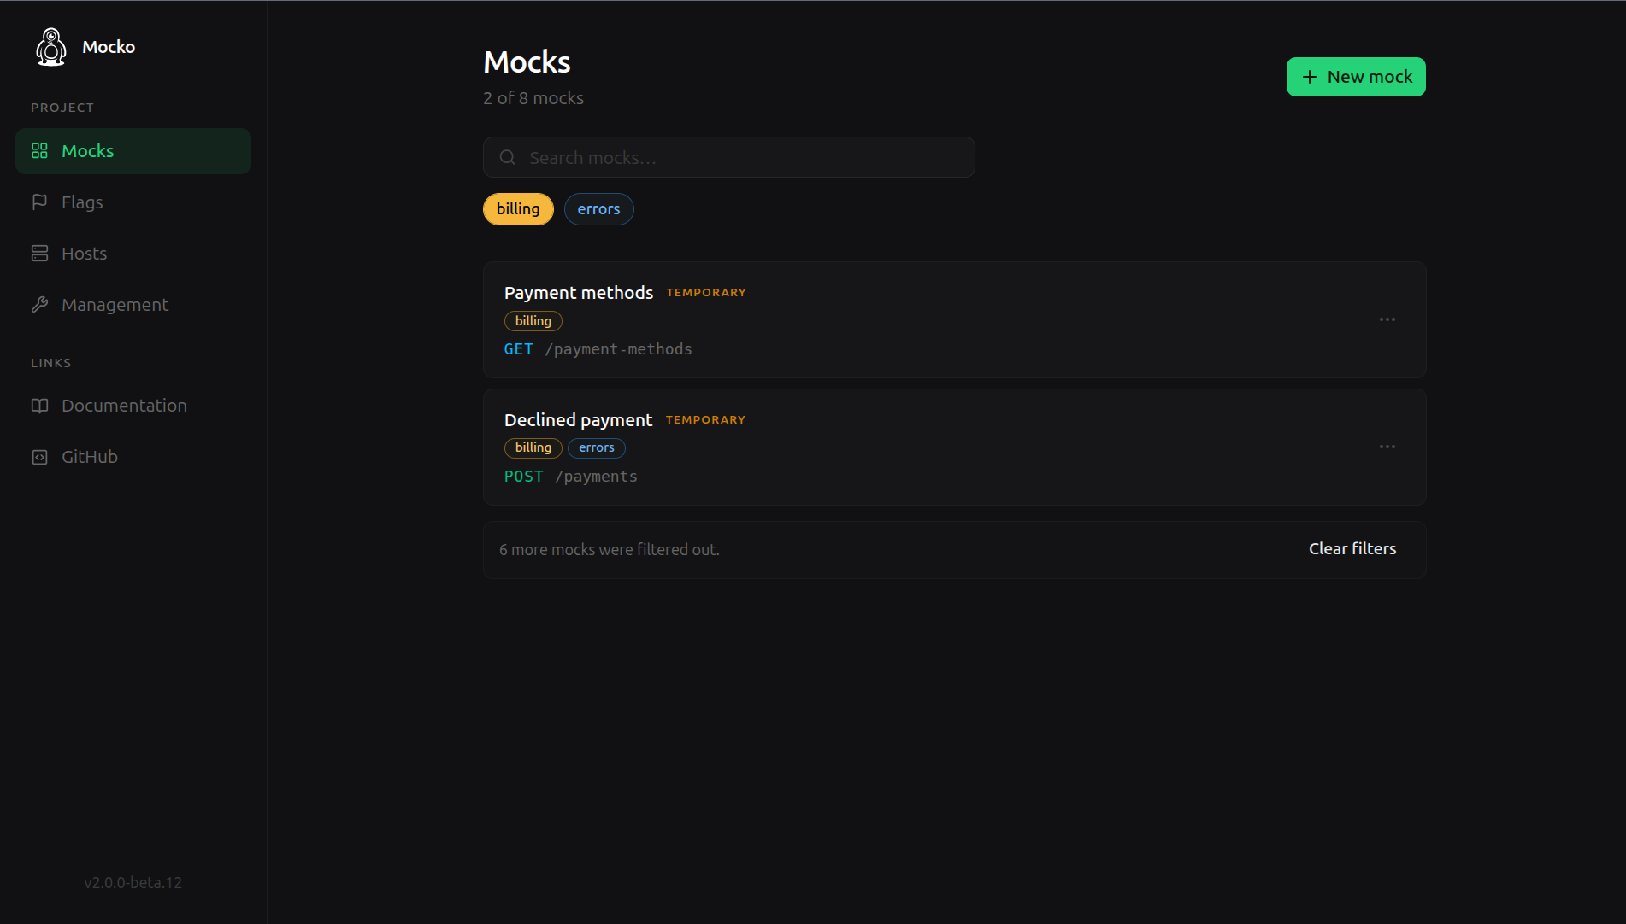Focus the Search mocks input field
The height and width of the screenshot is (924, 1626).
pos(728,157)
